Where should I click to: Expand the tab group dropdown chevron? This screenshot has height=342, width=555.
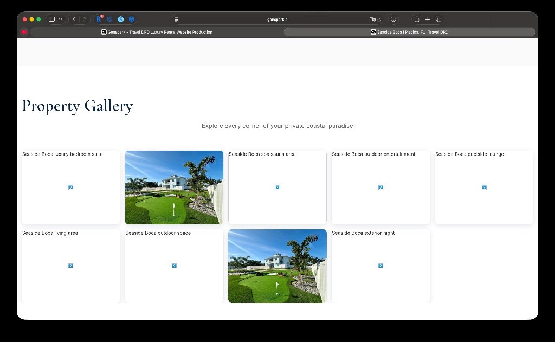click(x=60, y=19)
